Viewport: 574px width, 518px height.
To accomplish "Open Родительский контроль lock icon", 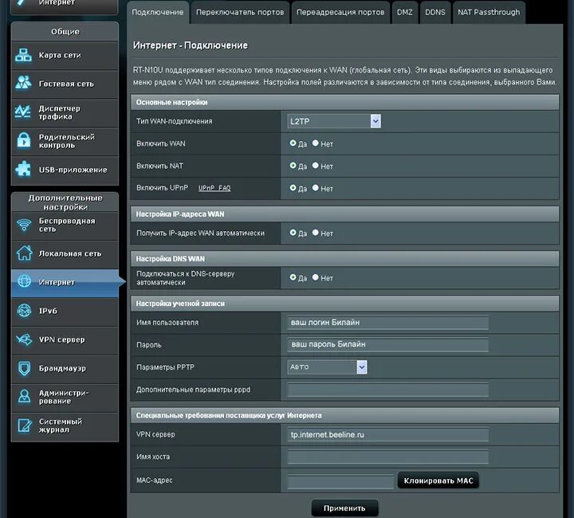I will [x=24, y=140].
